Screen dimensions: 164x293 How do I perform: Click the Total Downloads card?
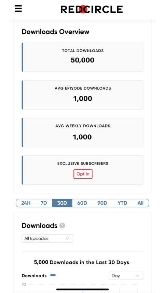click(83, 57)
